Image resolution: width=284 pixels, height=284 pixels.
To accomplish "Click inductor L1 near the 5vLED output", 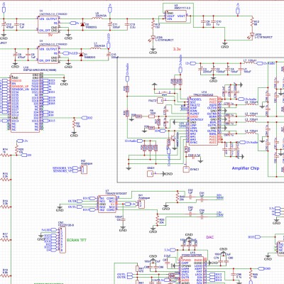I will (96, 48).
